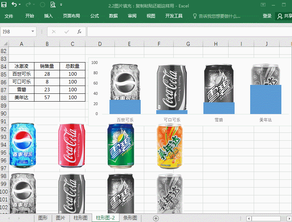
Task: Open the Undo history dropdown arrow
Action: pos(20,5)
